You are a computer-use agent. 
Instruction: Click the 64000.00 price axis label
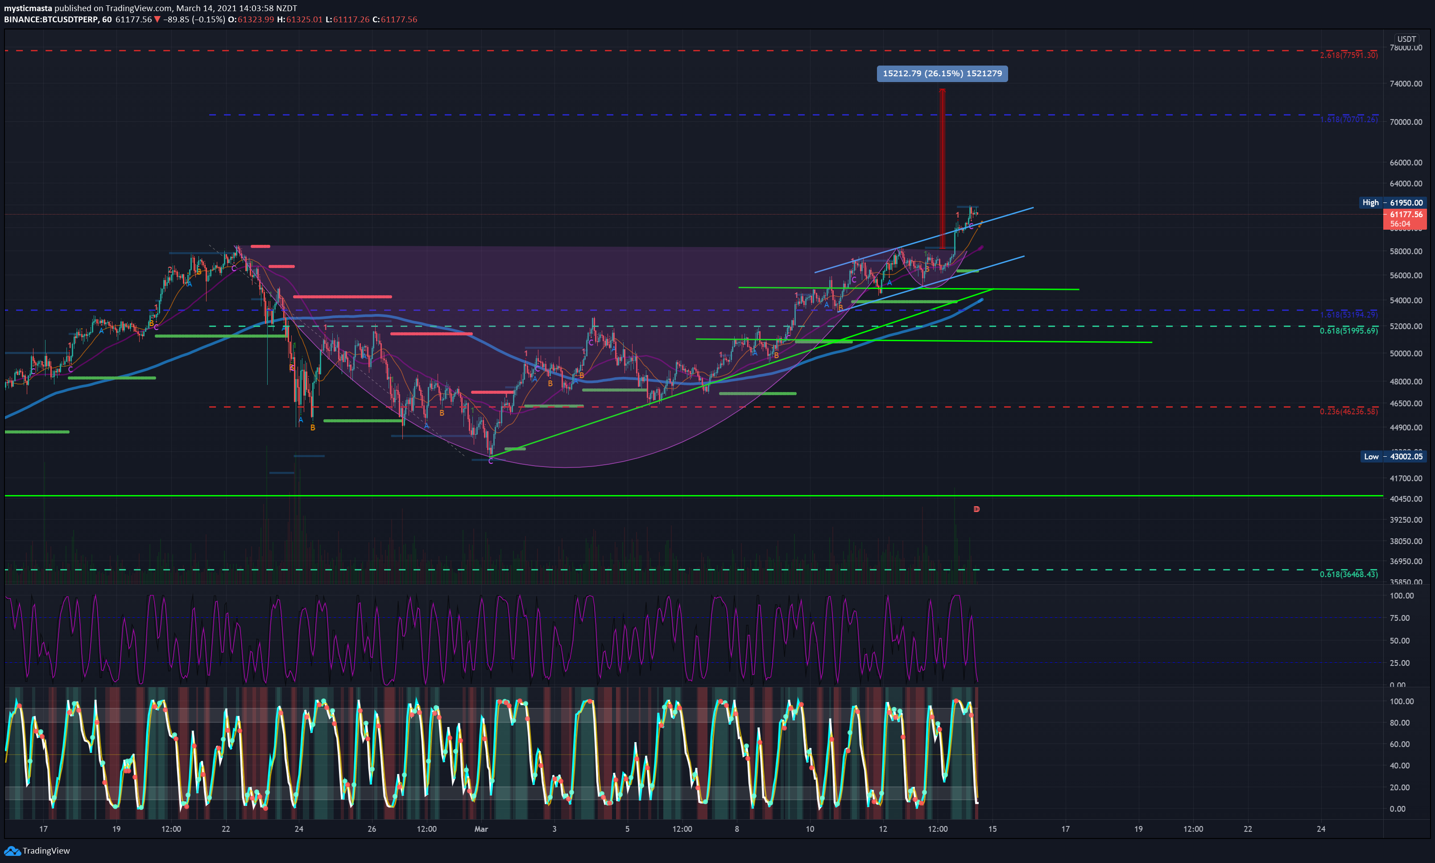point(1406,184)
